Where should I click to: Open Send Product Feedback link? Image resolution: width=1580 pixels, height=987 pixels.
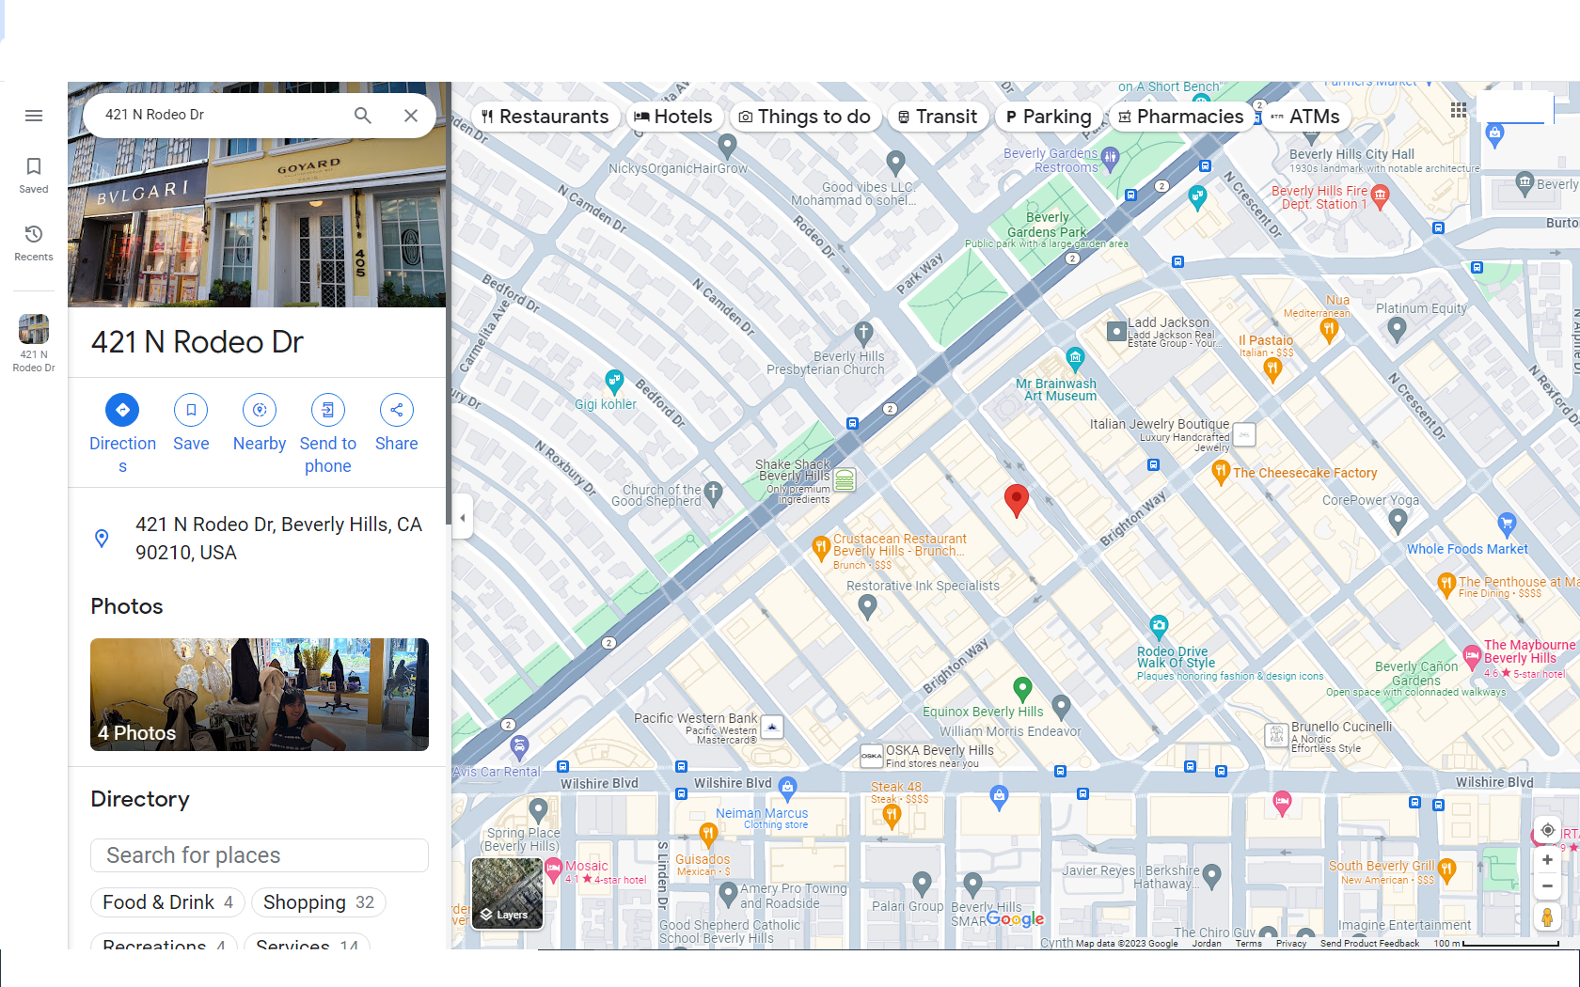click(1369, 944)
